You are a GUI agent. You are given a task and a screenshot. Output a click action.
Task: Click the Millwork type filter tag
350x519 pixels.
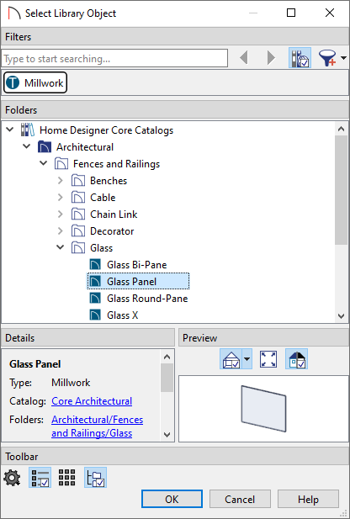pyautogui.click(x=35, y=82)
